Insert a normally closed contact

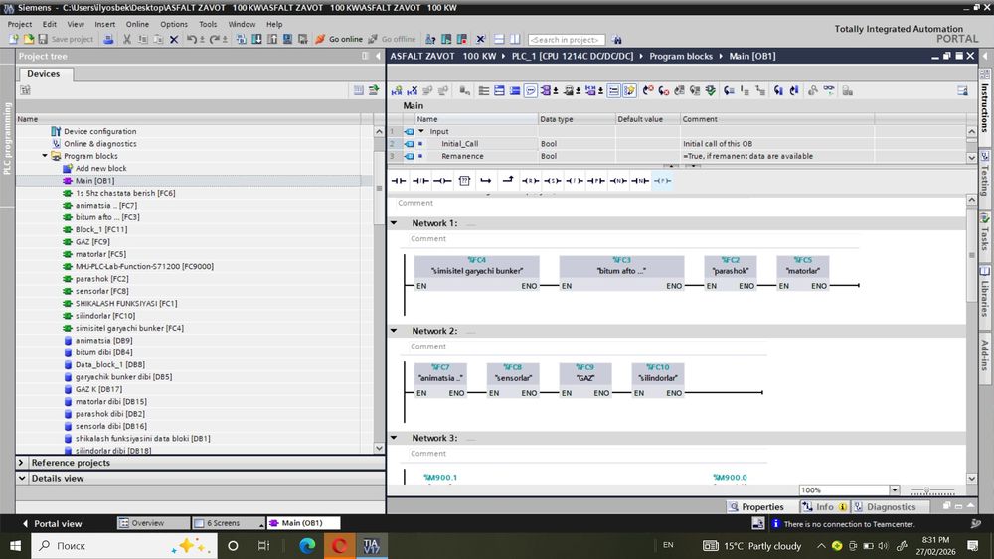[420, 181]
